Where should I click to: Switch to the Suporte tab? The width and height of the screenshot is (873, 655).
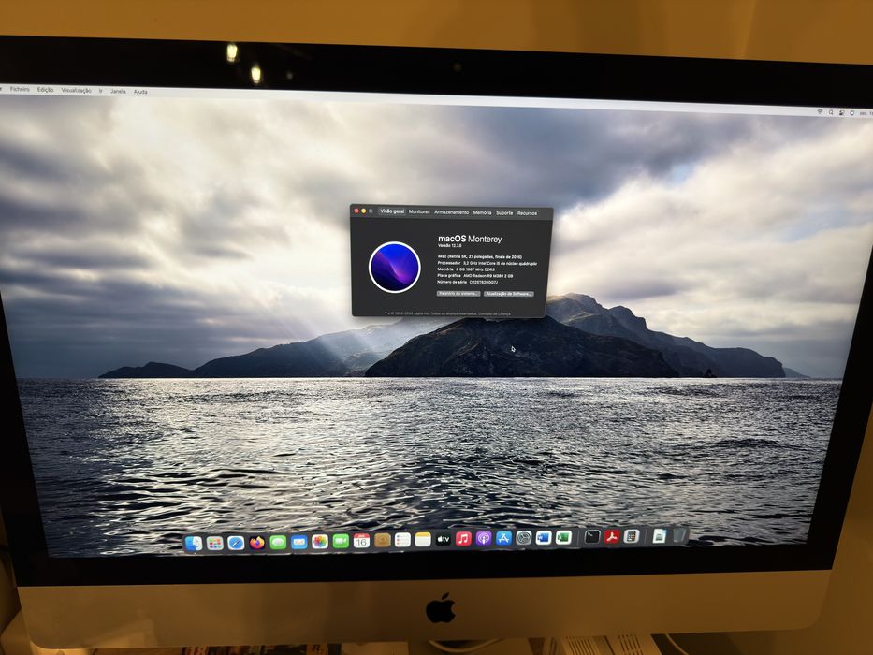click(x=504, y=212)
